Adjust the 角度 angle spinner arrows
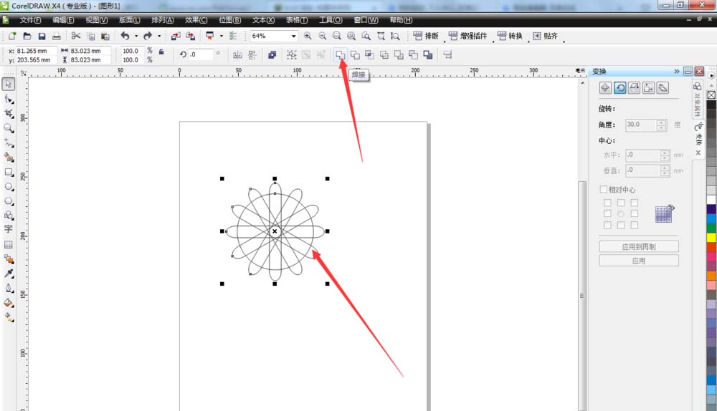The image size is (717, 411). pyautogui.click(x=661, y=125)
